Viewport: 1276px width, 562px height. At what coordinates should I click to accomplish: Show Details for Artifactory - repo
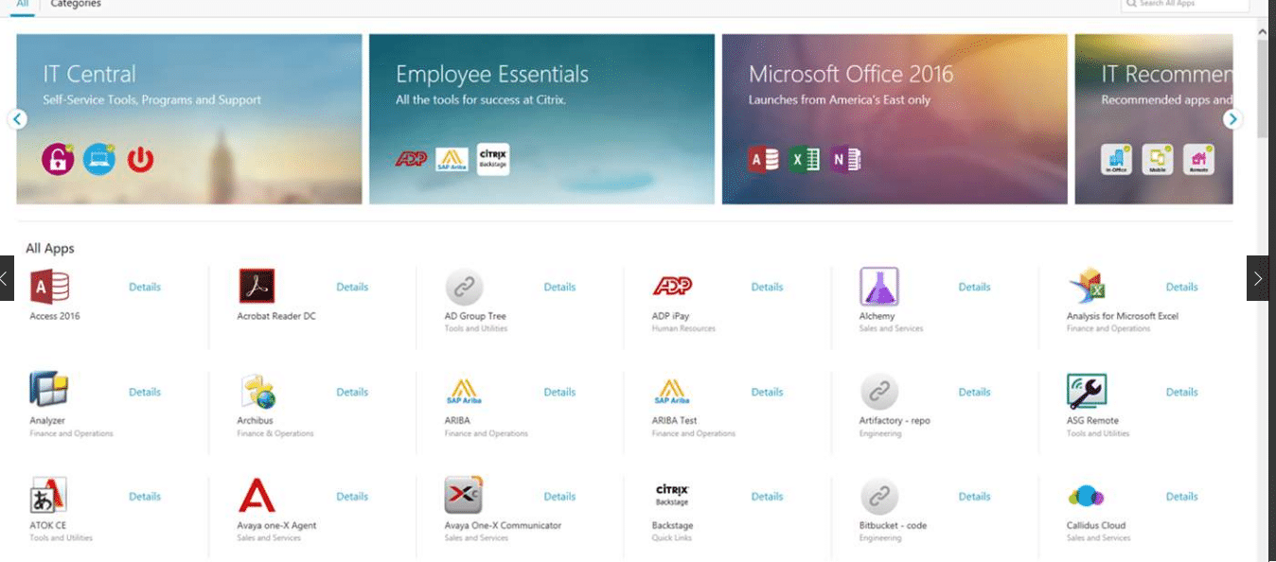pyautogui.click(x=974, y=392)
